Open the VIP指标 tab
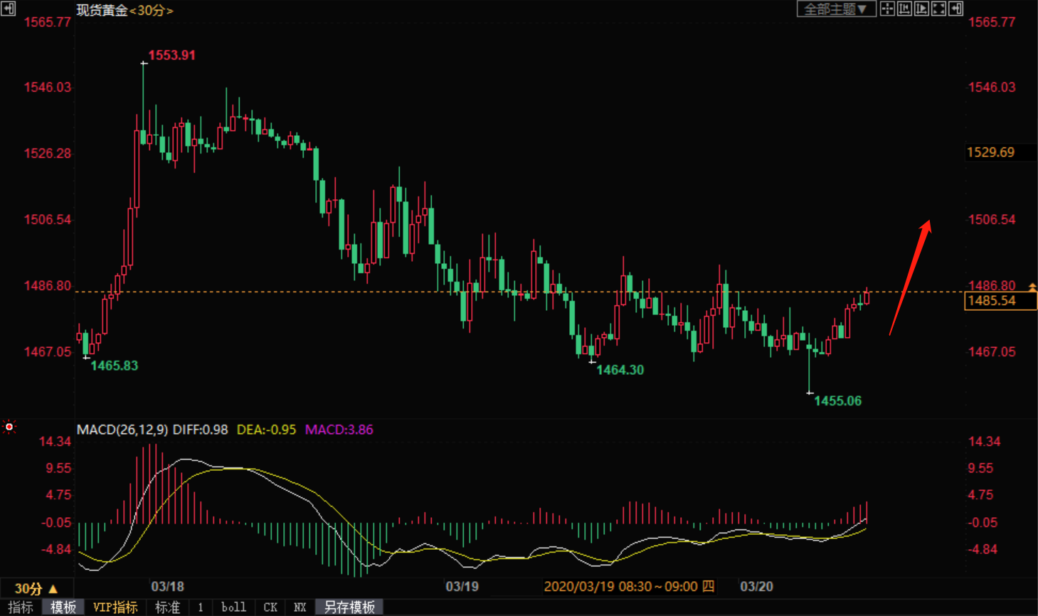1038x616 pixels. point(115,607)
